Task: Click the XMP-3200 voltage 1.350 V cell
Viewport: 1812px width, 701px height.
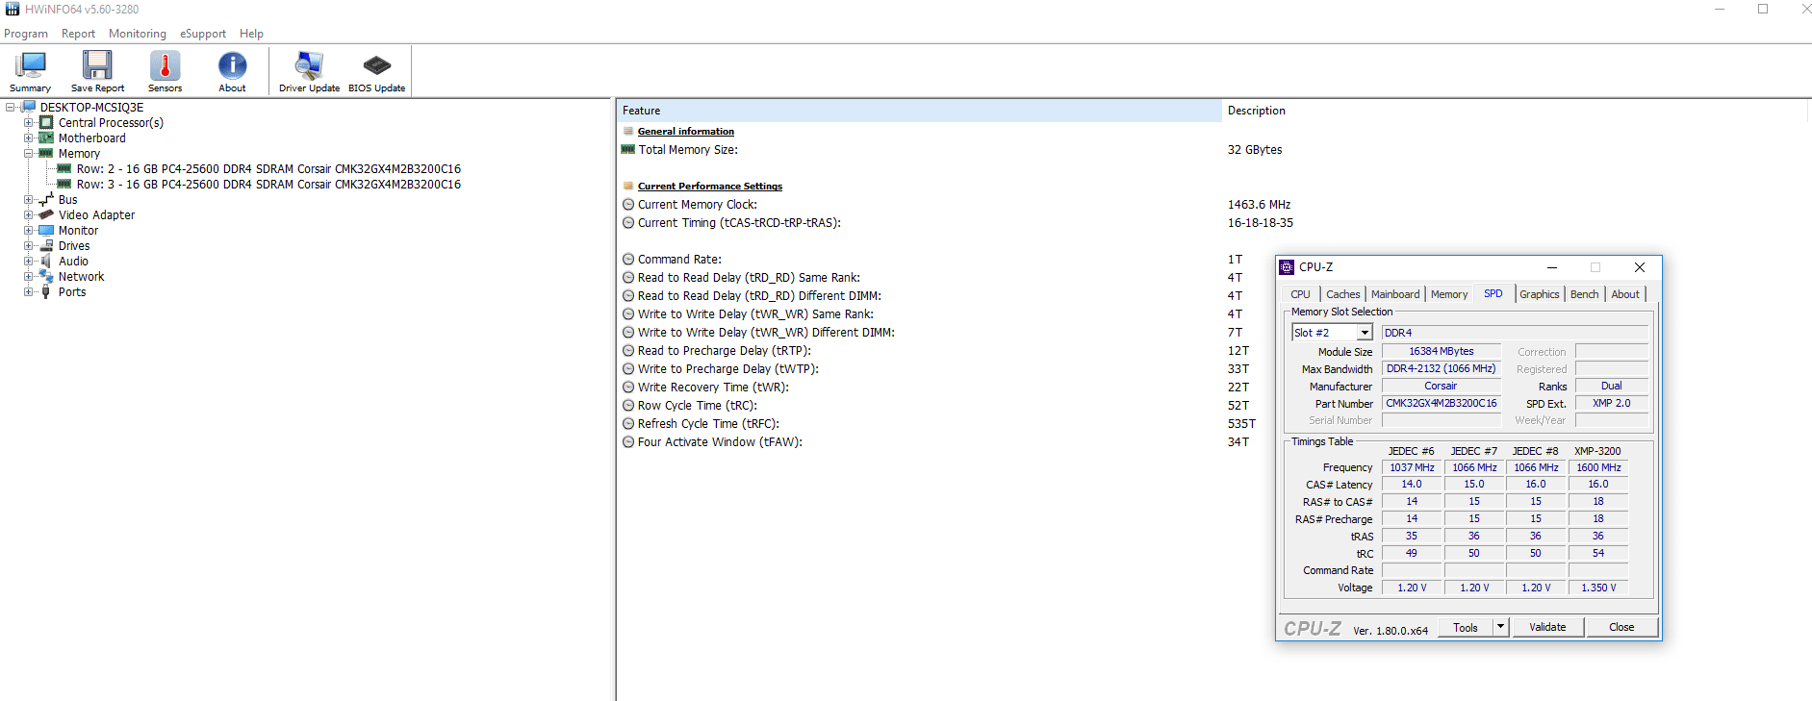Action: tap(1598, 588)
